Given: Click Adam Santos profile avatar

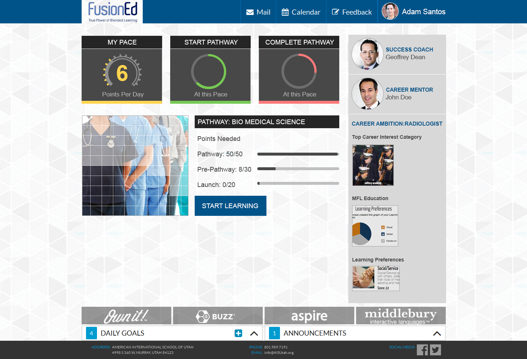Looking at the screenshot, I should coord(390,12).
